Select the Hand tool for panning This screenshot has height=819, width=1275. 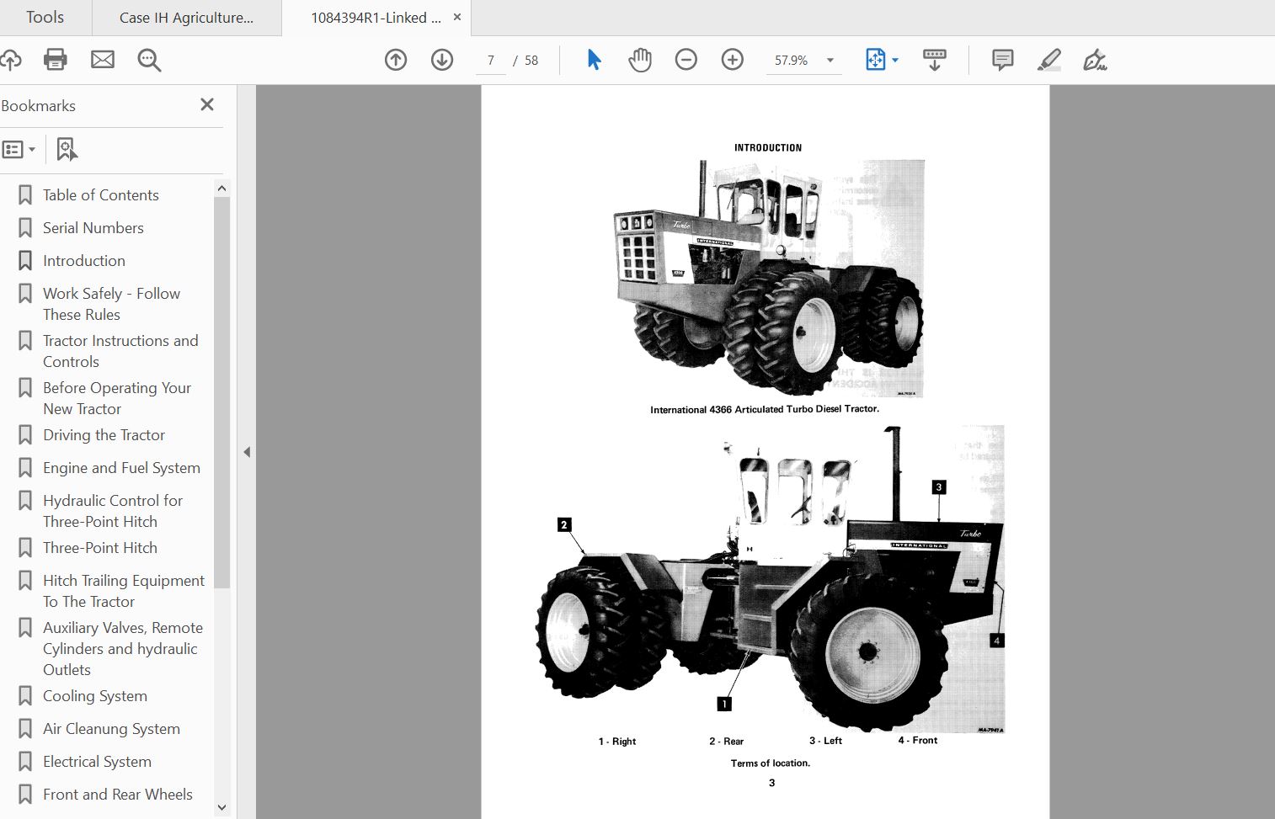pyautogui.click(x=640, y=60)
